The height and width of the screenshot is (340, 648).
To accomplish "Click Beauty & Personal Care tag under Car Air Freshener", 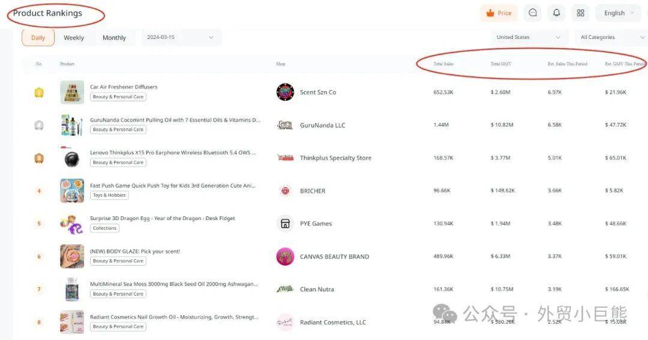I will (118, 97).
